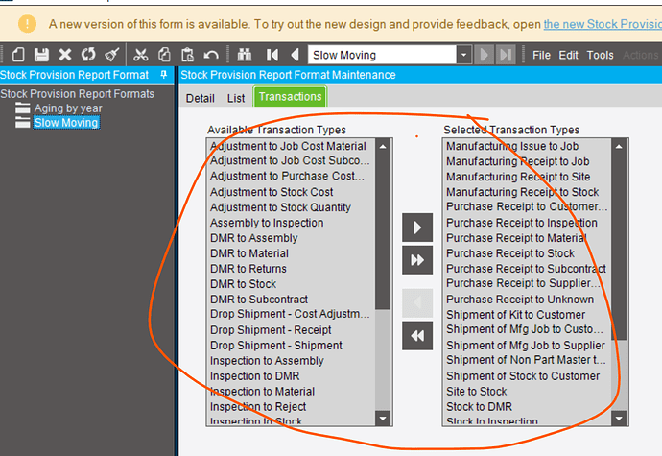Click the Selected Transaction Types list scroll-up arrow
The width and height of the screenshot is (662, 456).
click(x=619, y=147)
